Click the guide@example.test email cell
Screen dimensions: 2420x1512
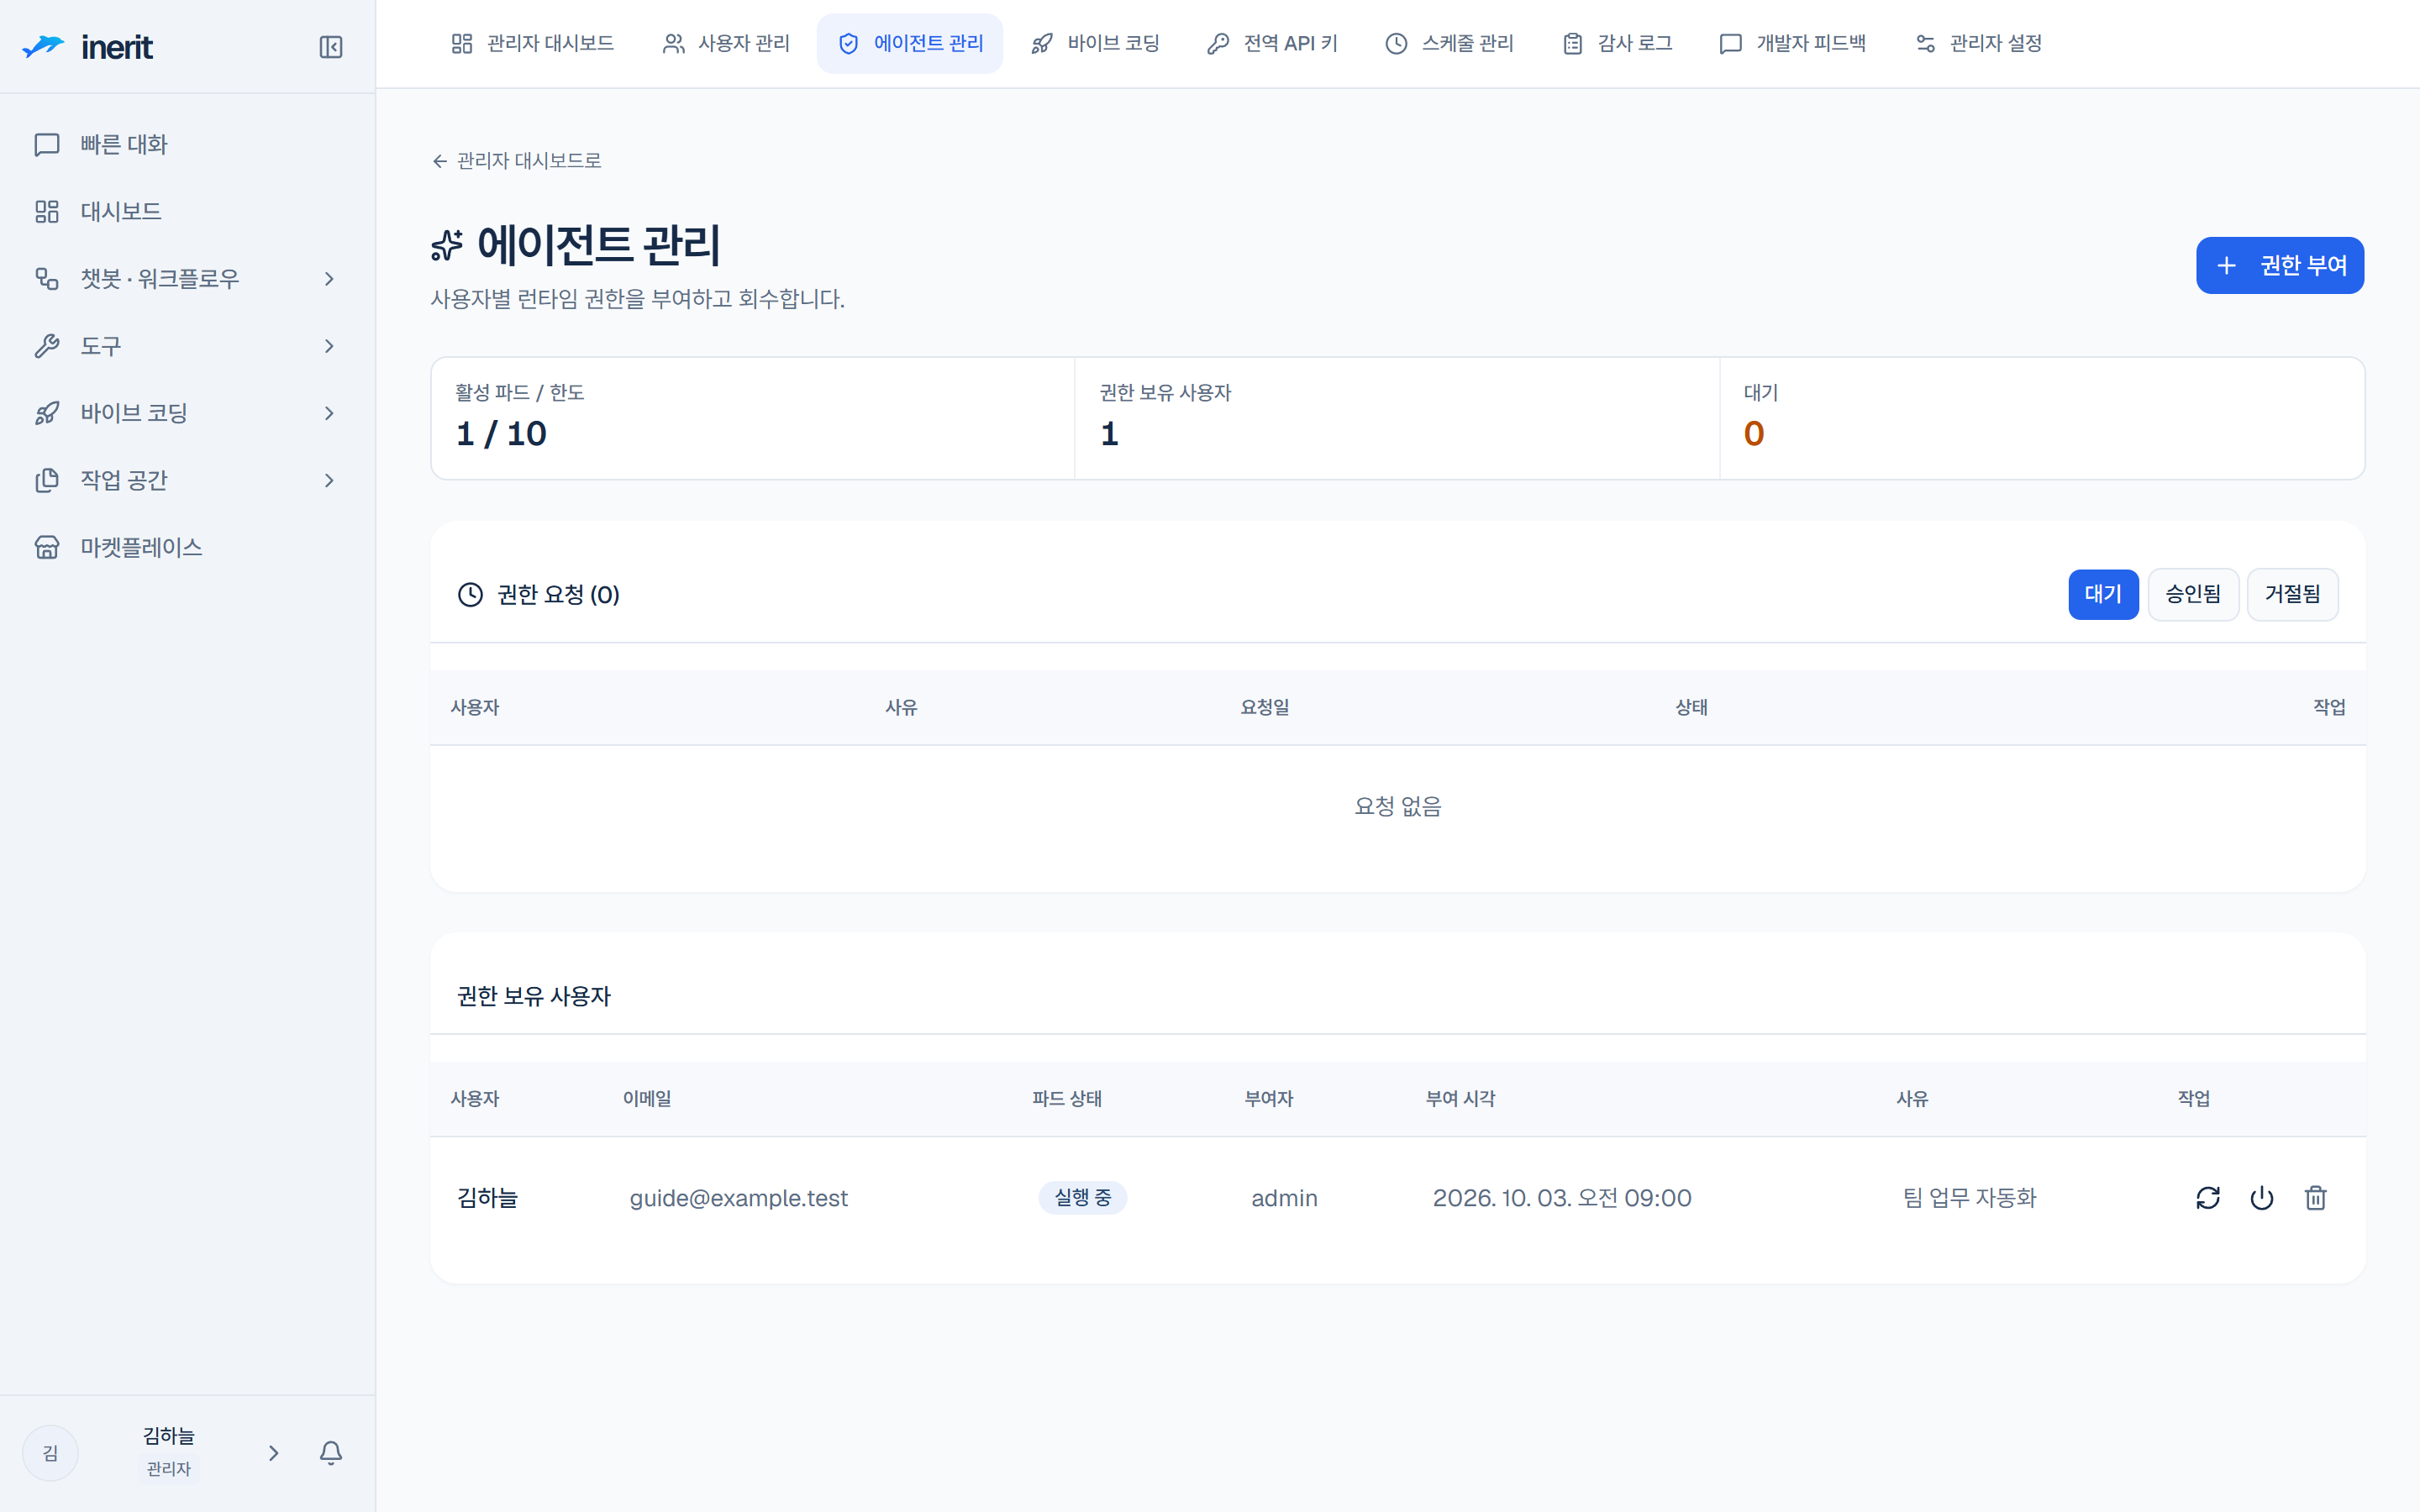pos(738,1198)
